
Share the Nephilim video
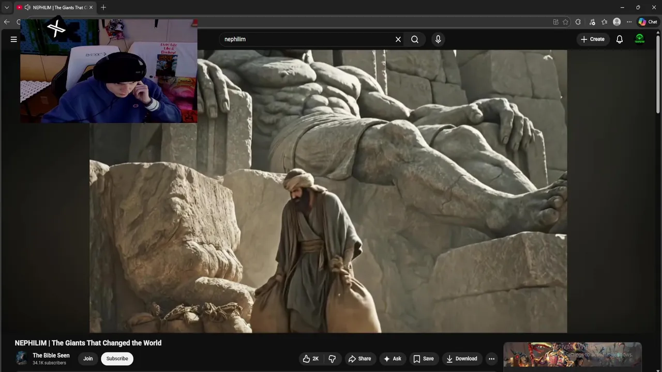tap(359, 359)
